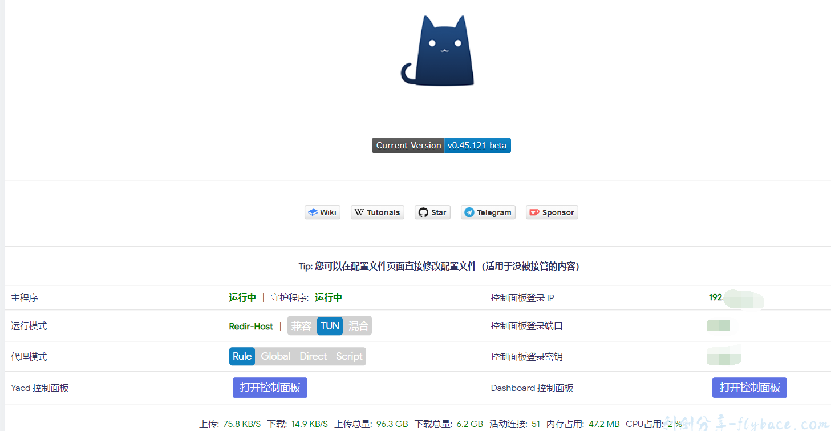Open the Telegram channel badge

488,212
